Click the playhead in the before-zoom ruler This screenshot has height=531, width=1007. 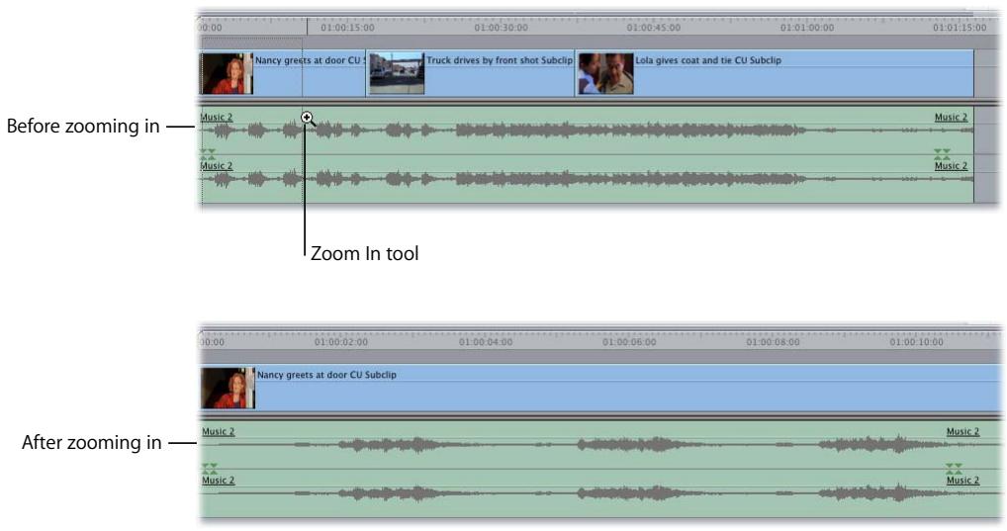pos(307,27)
